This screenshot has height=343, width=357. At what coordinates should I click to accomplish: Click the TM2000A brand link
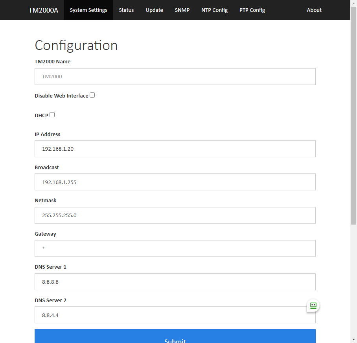point(43,10)
